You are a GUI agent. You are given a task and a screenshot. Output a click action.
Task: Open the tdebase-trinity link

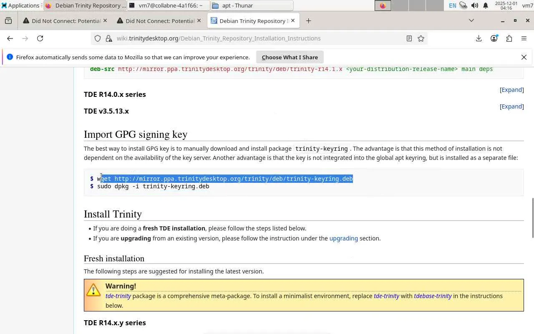[x=433, y=296]
